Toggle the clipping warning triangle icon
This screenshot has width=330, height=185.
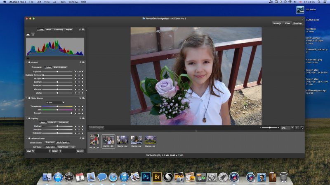pos(33,35)
